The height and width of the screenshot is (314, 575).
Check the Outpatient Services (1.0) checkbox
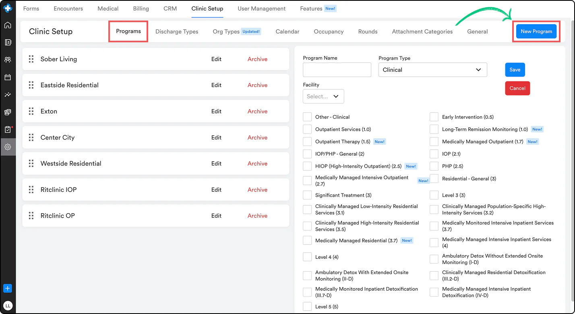pos(307,129)
